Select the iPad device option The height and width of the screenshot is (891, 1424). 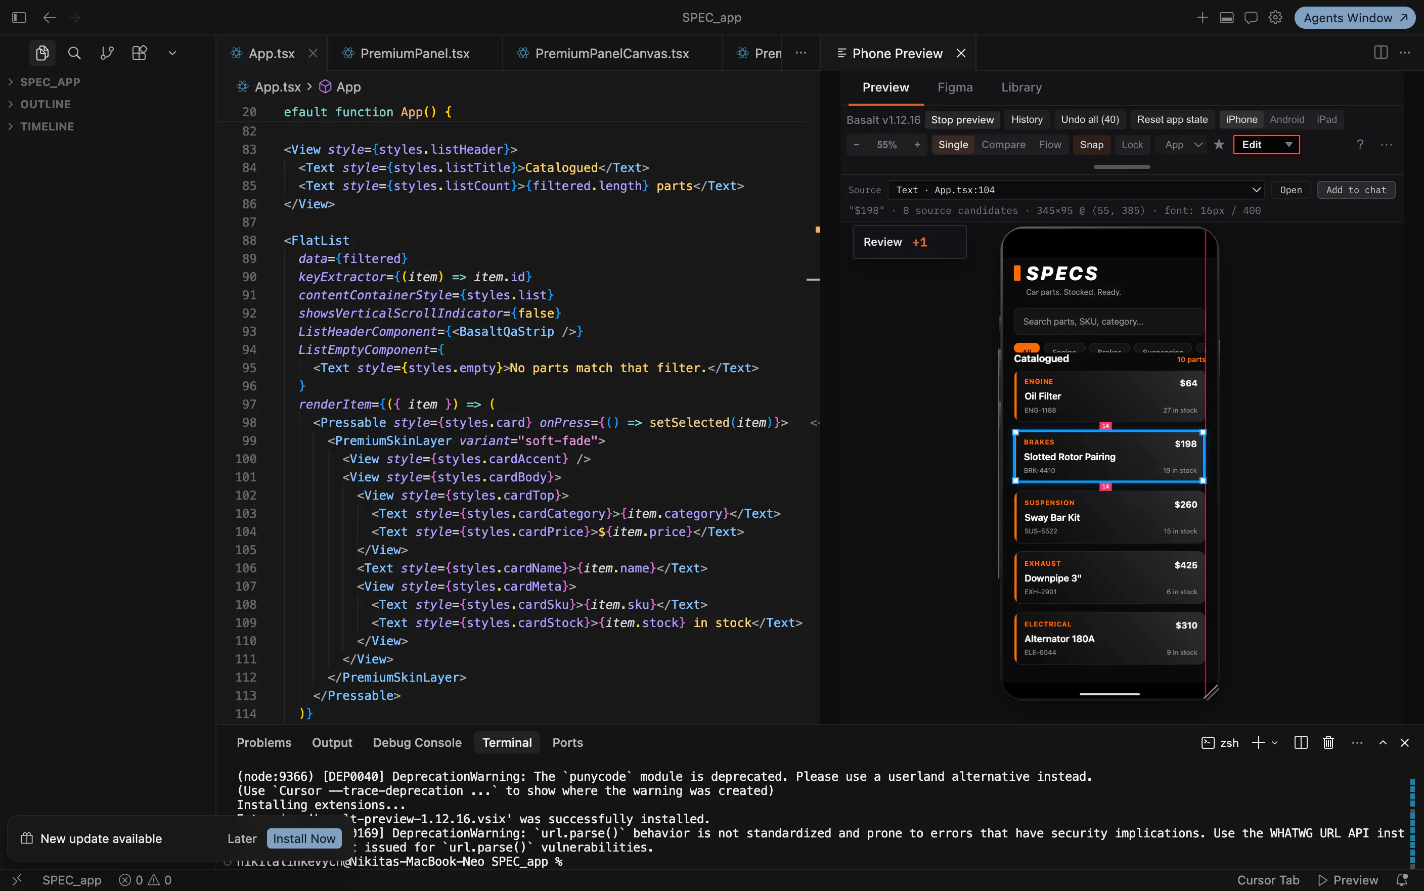tap(1327, 120)
